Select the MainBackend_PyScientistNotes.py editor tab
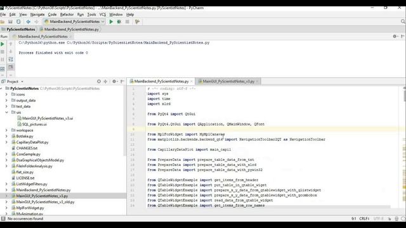 [161, 82]
